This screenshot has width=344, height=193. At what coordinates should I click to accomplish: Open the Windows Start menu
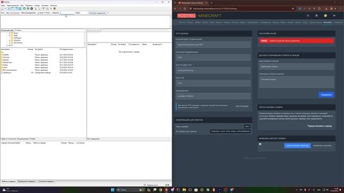point(112,190)
